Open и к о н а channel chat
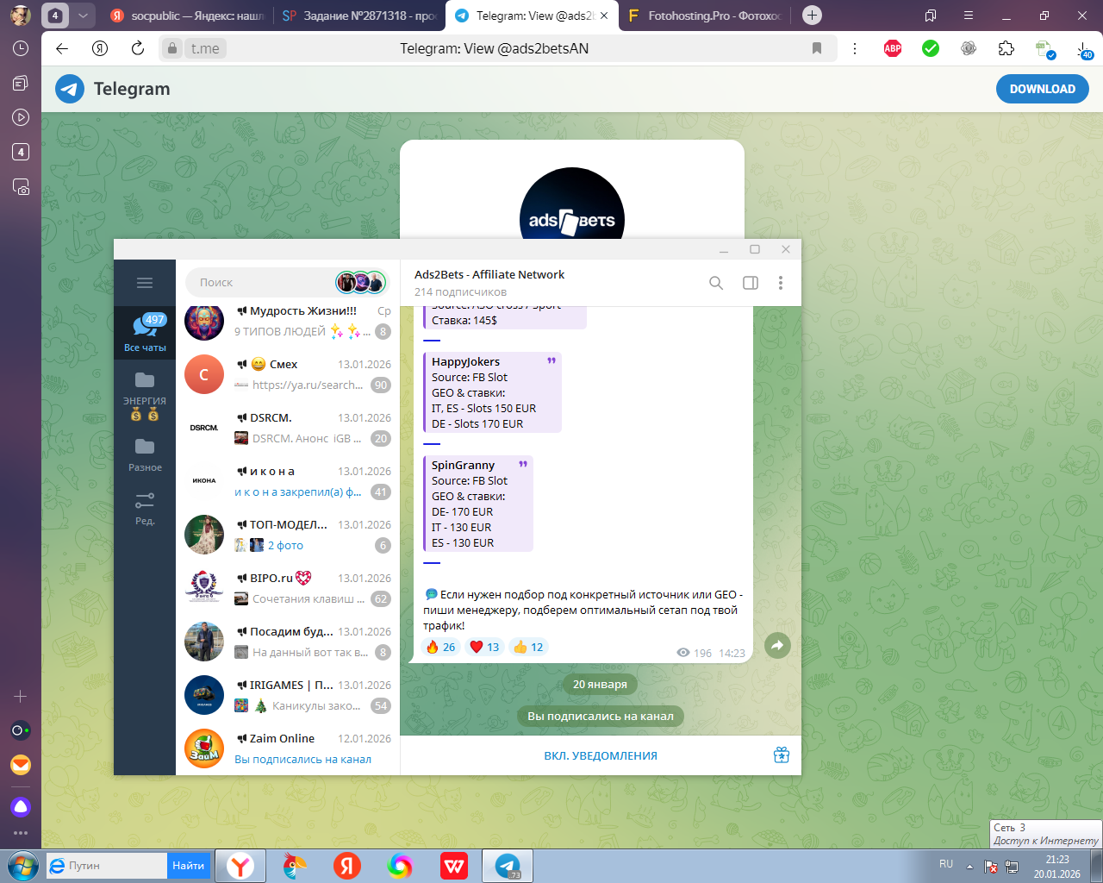This screenshot has height=883, width=1103. point(288,482)
